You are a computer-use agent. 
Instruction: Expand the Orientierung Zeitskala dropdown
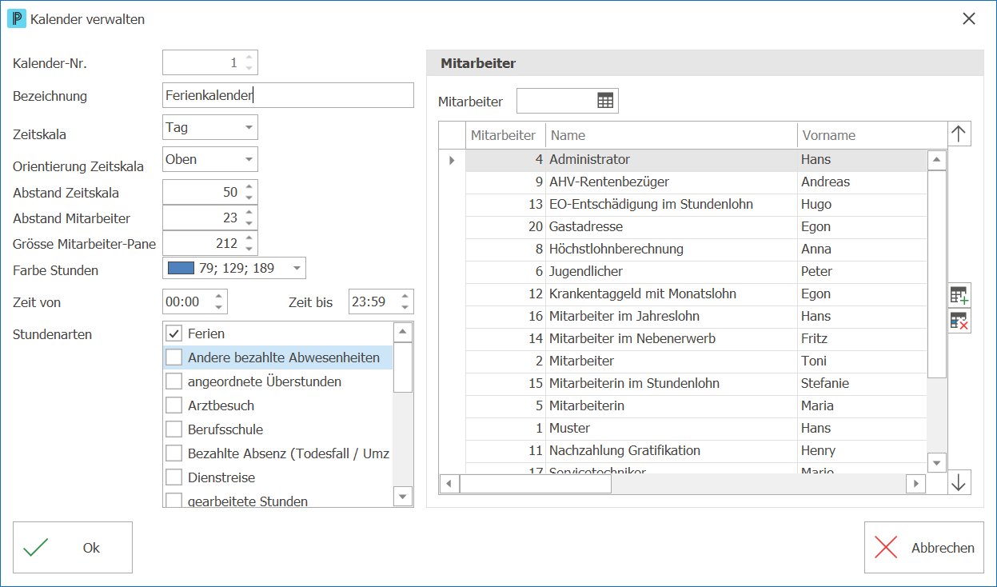pos(249,159)
